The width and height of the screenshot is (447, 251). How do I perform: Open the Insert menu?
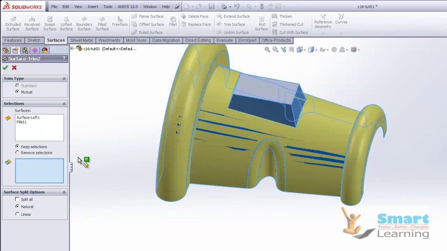click(93, 7)
